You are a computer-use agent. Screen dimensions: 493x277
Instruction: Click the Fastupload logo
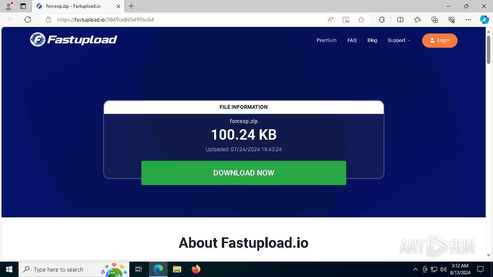coord(74,39)
